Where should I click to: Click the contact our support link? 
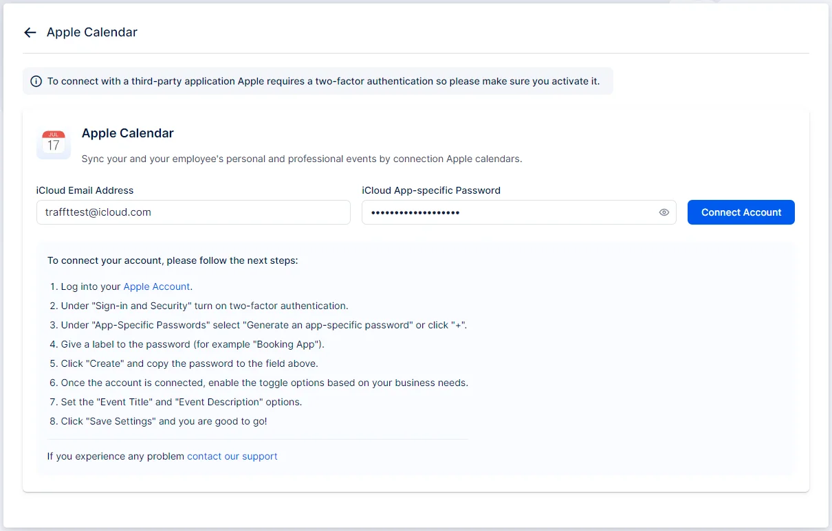point(232,456)
